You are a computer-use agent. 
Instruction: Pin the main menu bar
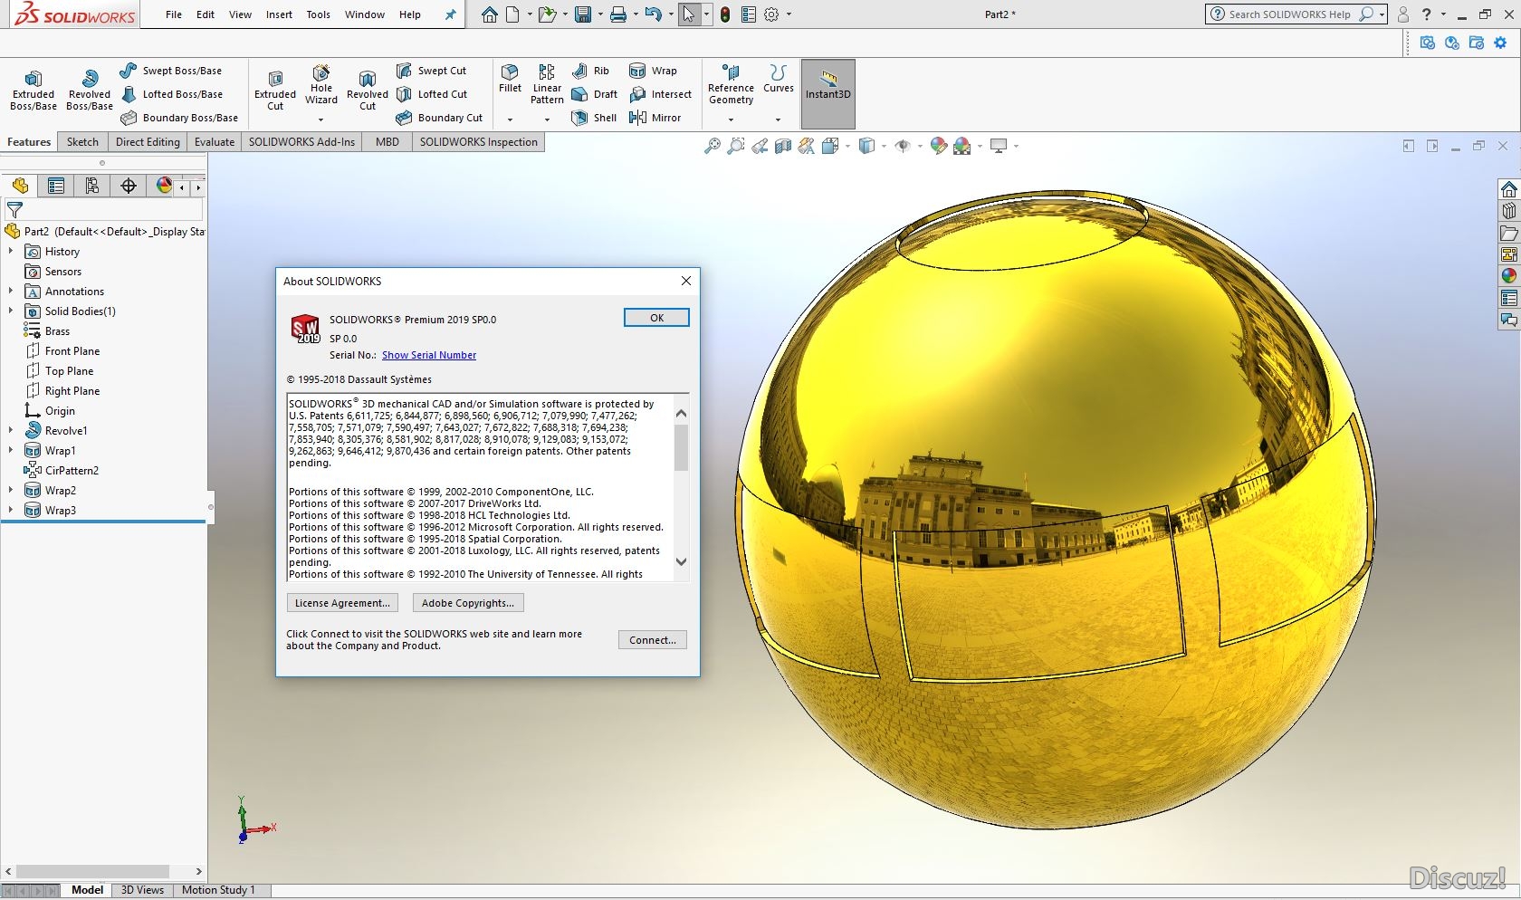click(x=450, y=14)
